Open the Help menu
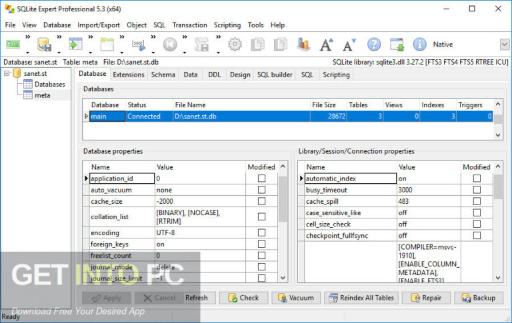512x323 pixels. (277, 25)
